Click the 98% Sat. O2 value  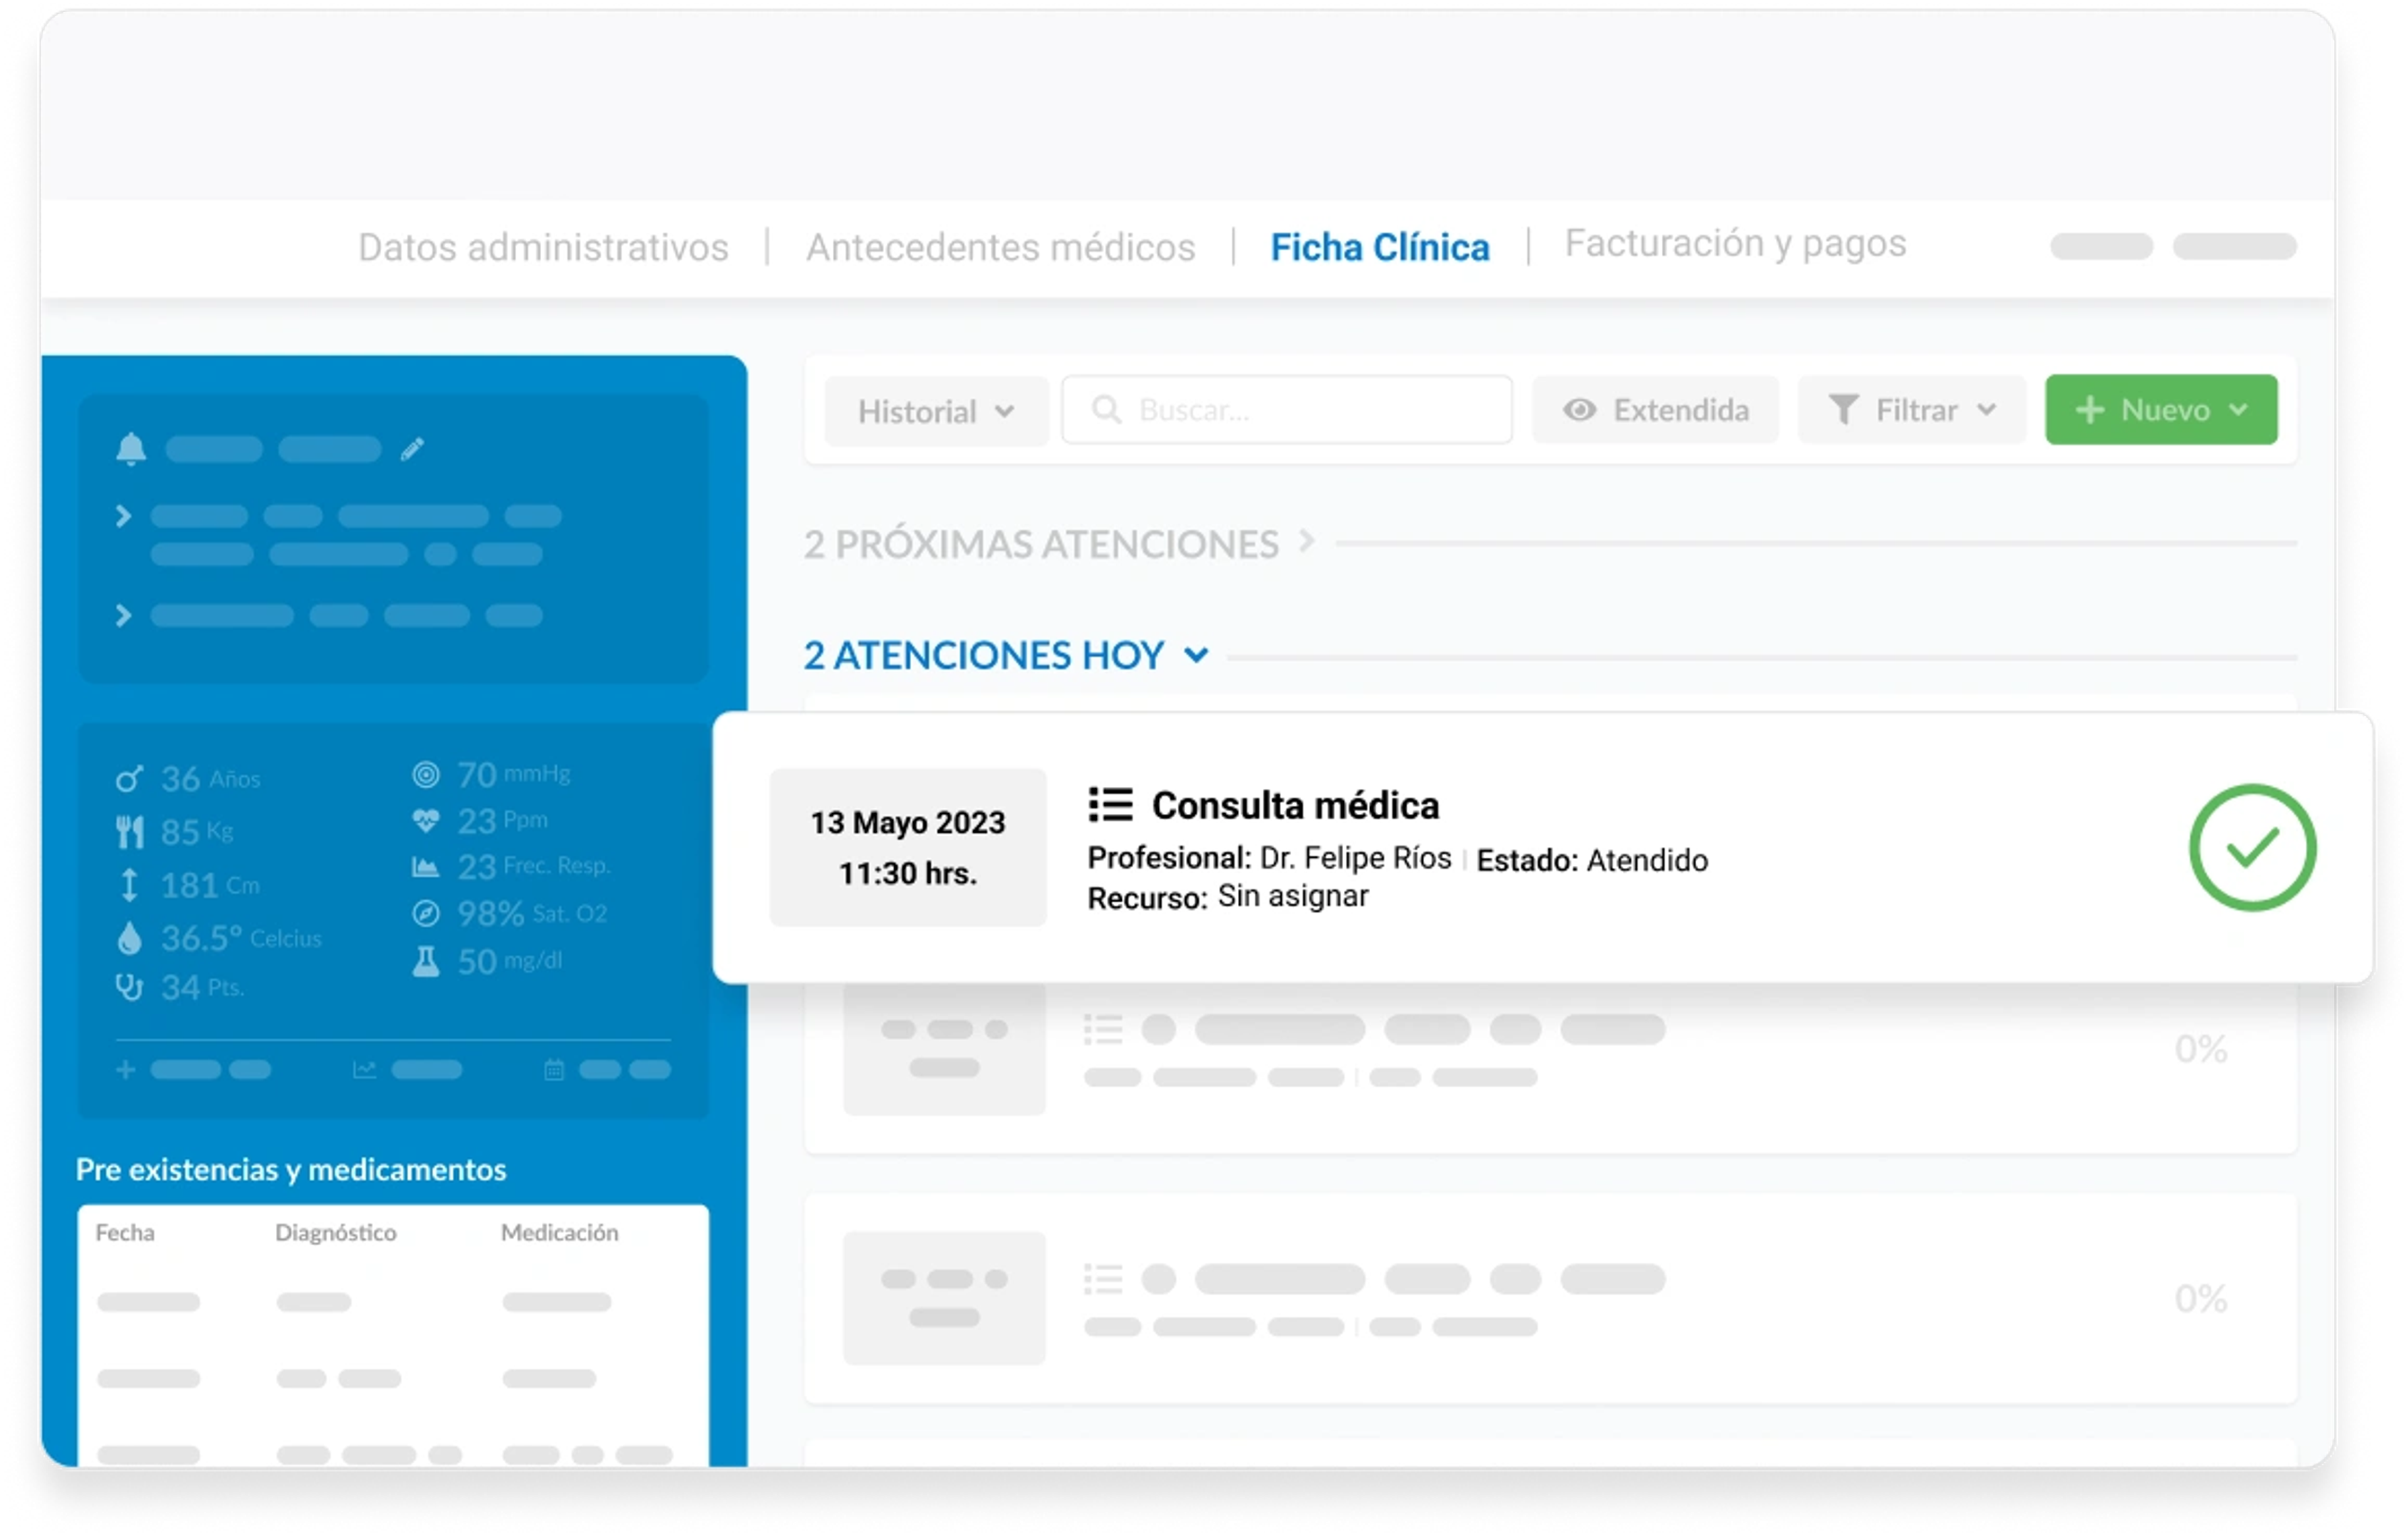click(532, 914)
